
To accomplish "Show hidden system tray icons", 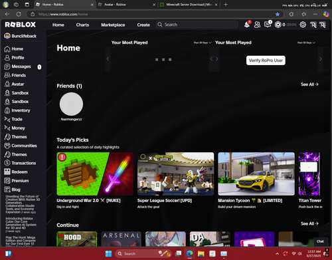I will pyautogui.click(x=277, y=253).
